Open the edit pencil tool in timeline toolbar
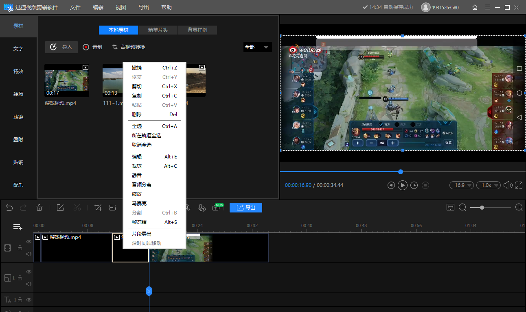This screenshot has width=526, height=312. click(x=60, y=208)
